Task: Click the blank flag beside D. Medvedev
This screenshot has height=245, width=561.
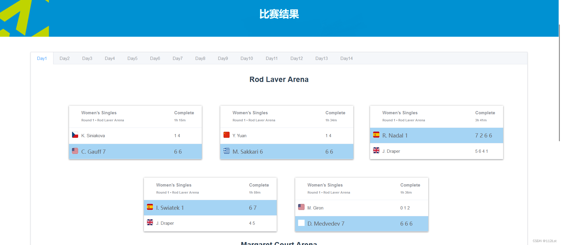Action: click(301, 223)
